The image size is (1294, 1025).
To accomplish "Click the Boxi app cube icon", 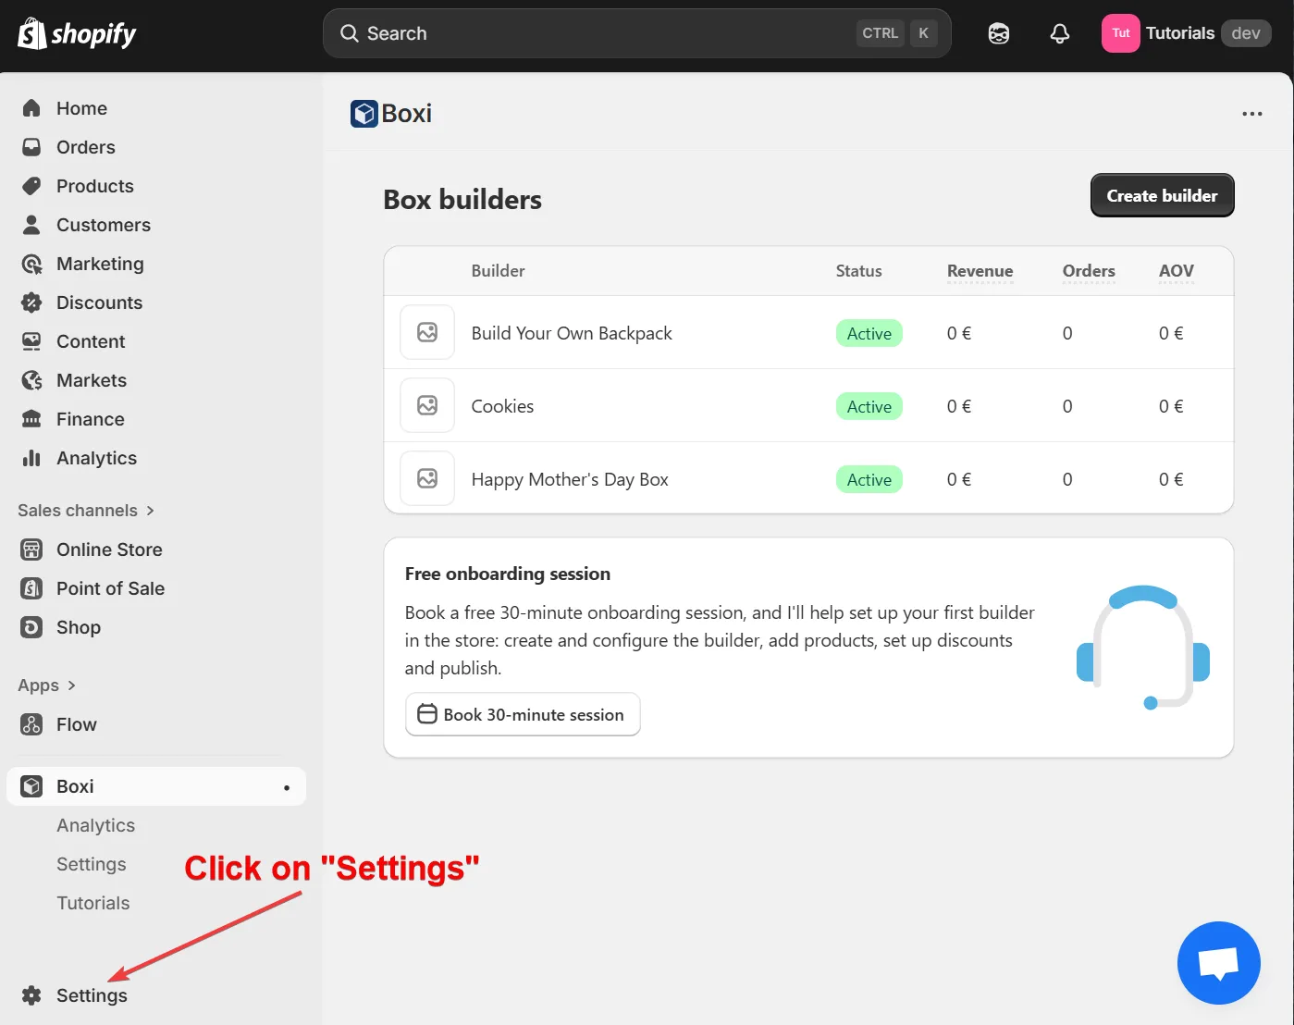I will pyautogui.click(x=31, y=785).
